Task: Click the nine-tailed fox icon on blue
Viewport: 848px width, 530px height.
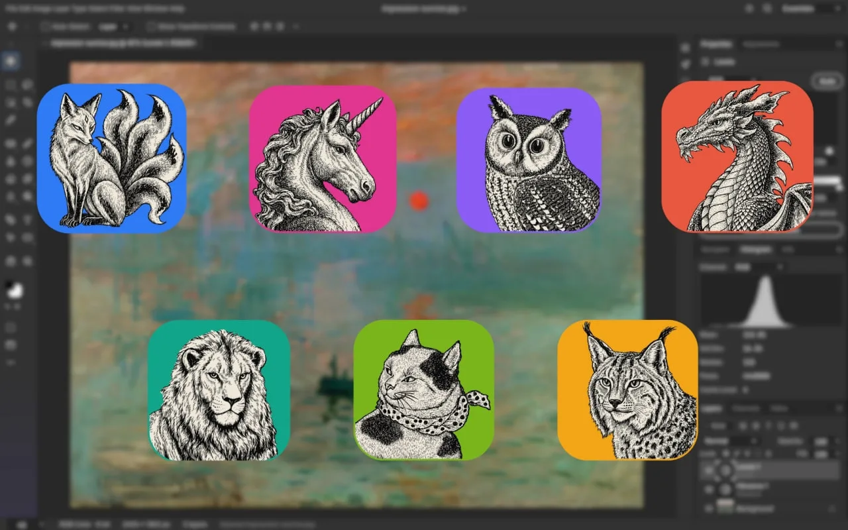Action: [x=111, y=158]
